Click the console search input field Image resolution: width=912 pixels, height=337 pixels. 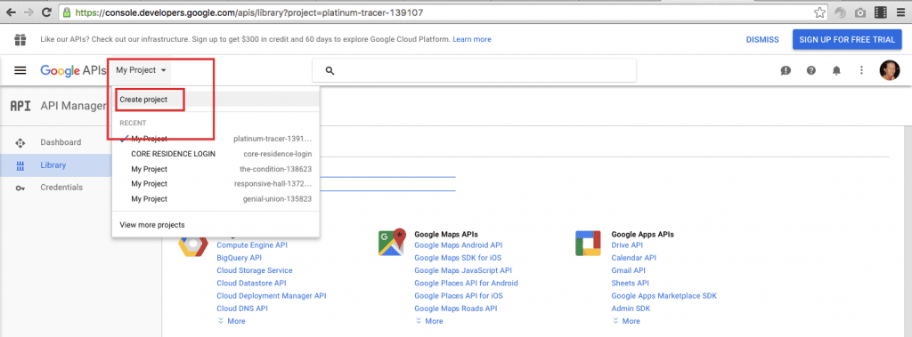pyautogui.click(x=474, y=71)
